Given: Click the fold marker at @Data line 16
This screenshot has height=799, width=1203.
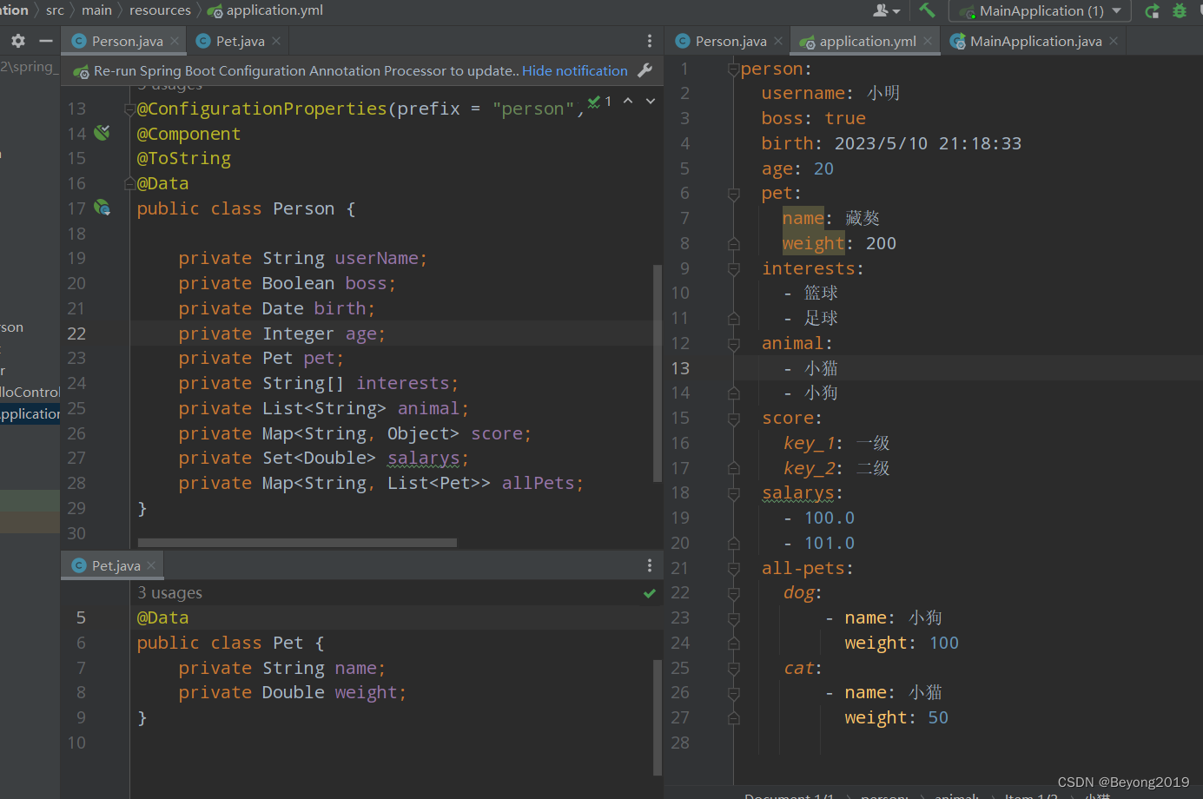Looking at the screenshot, I should click(x=129, y=183).
